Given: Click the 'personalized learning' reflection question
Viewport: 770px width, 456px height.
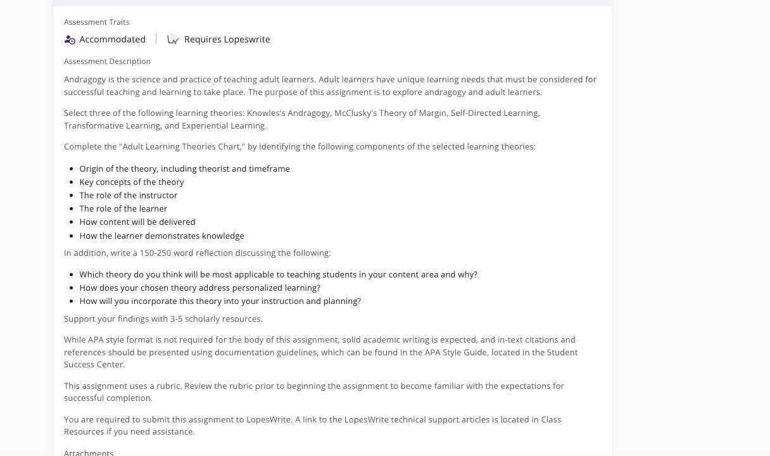Looking at the screenshot, I should [x=199, y=288].
